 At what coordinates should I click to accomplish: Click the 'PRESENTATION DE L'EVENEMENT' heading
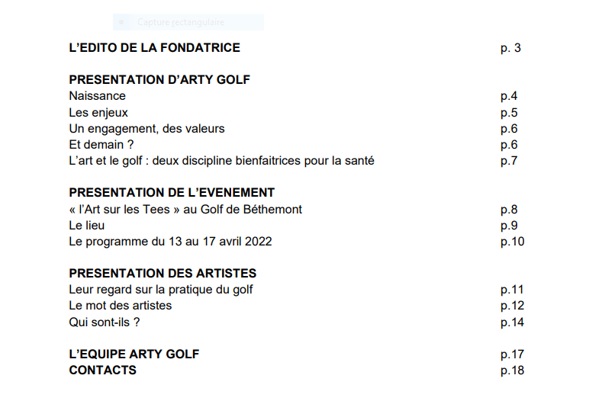click(x=172, y=193)
